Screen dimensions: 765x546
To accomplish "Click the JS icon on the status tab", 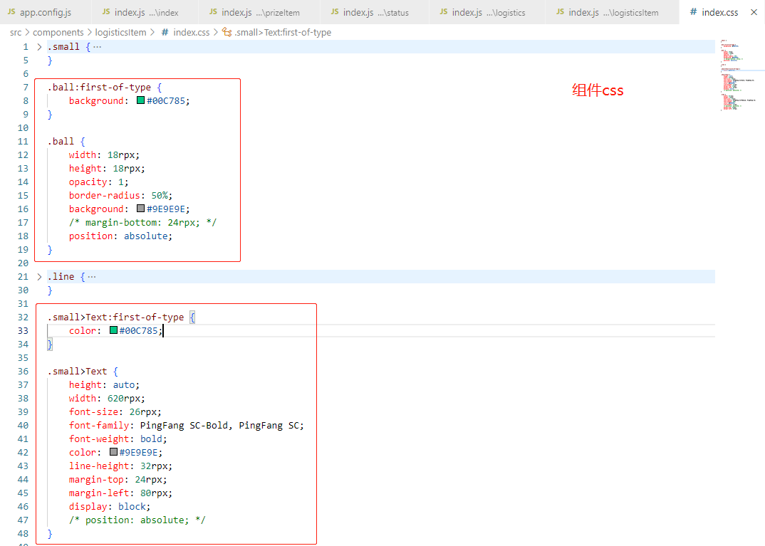I will coord(335,11).
